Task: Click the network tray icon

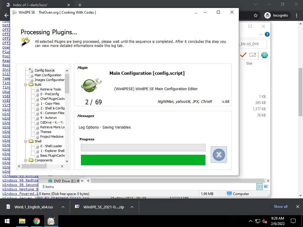Action: pos(258,221)
